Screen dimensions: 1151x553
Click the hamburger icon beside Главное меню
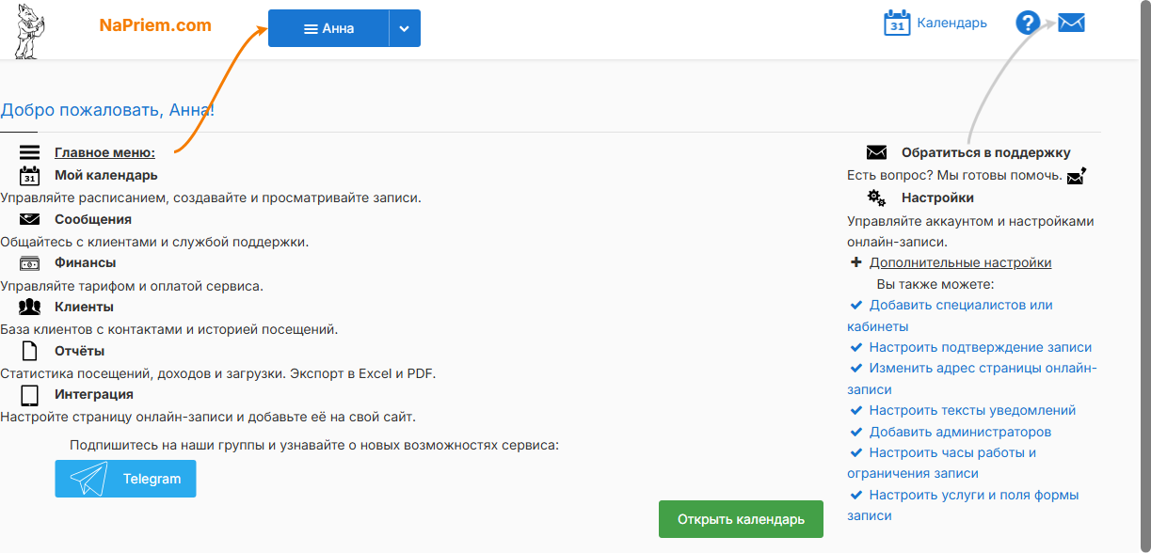(x=29, y=152)
